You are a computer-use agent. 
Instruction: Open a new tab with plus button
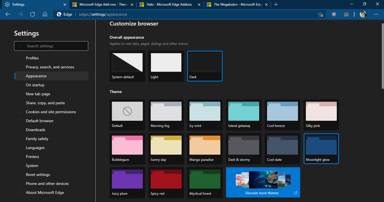(x=276, y=4)
